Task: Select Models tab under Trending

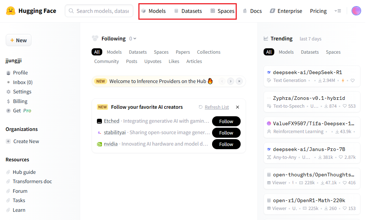Action: [286, 52]
